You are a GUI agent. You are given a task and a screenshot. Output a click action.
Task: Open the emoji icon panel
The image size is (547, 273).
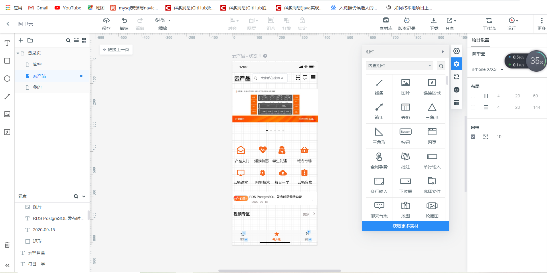pos(457,90)
